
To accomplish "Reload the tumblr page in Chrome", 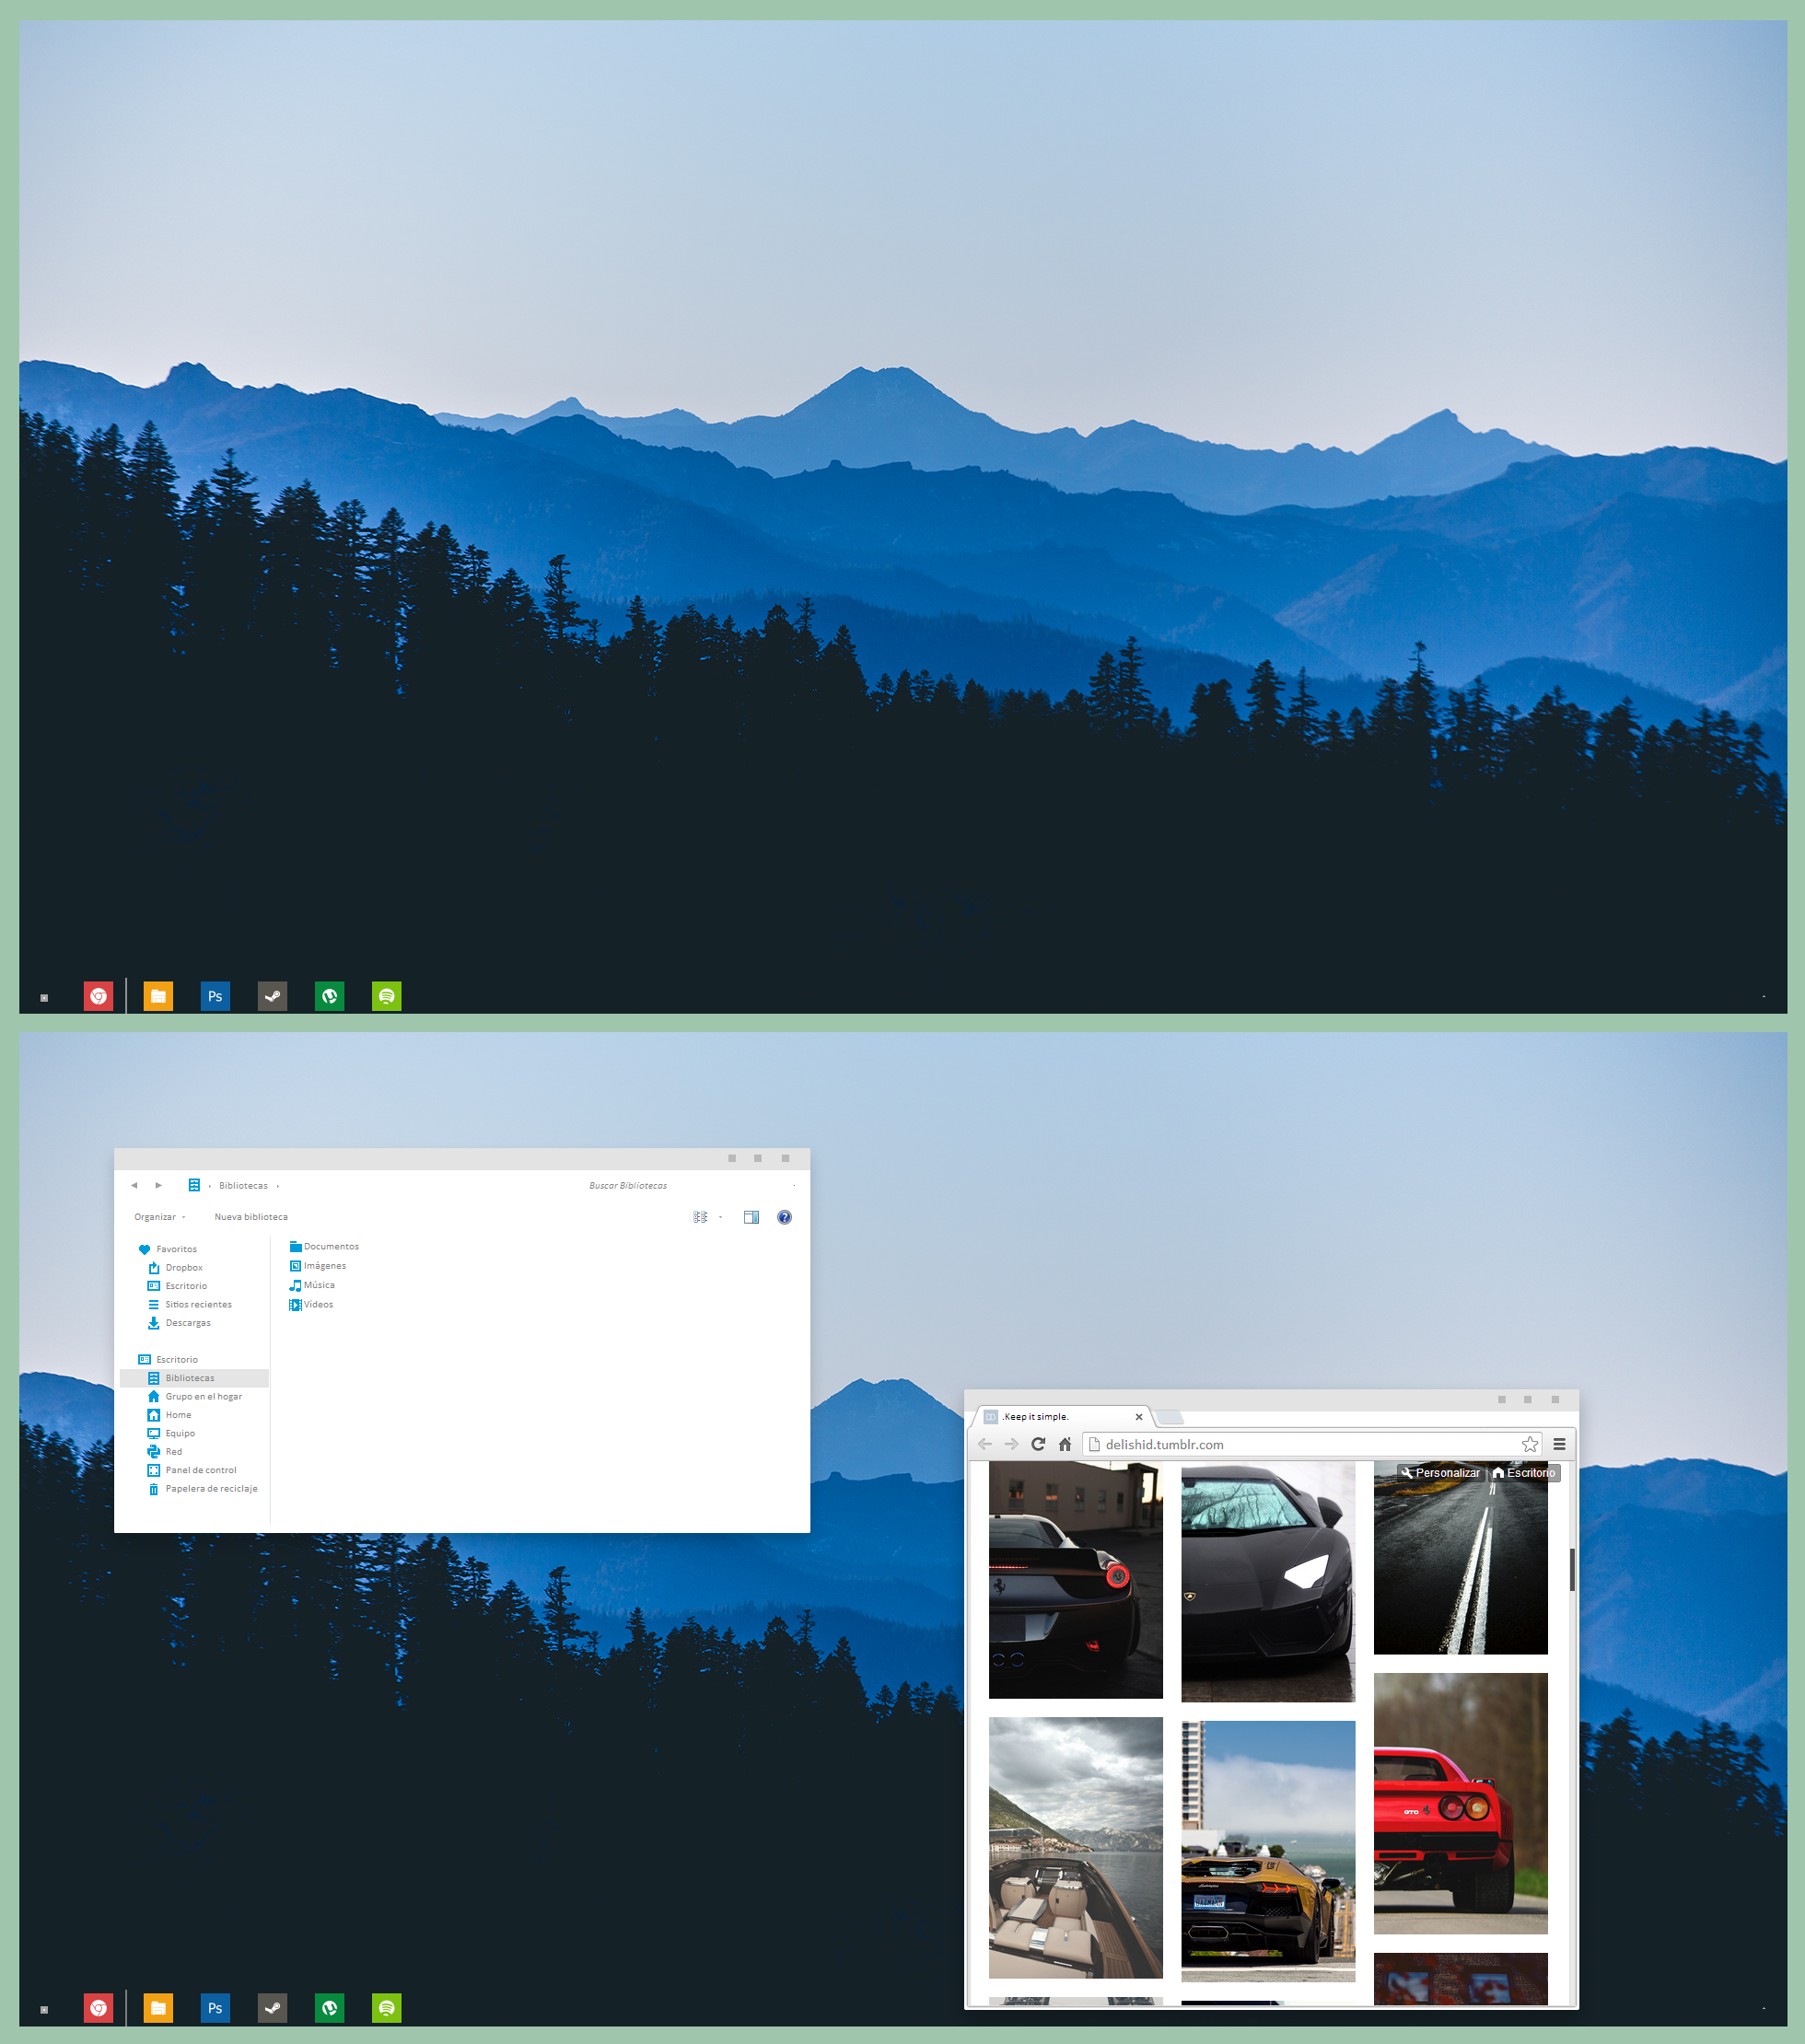I will pos(1039,1444).
